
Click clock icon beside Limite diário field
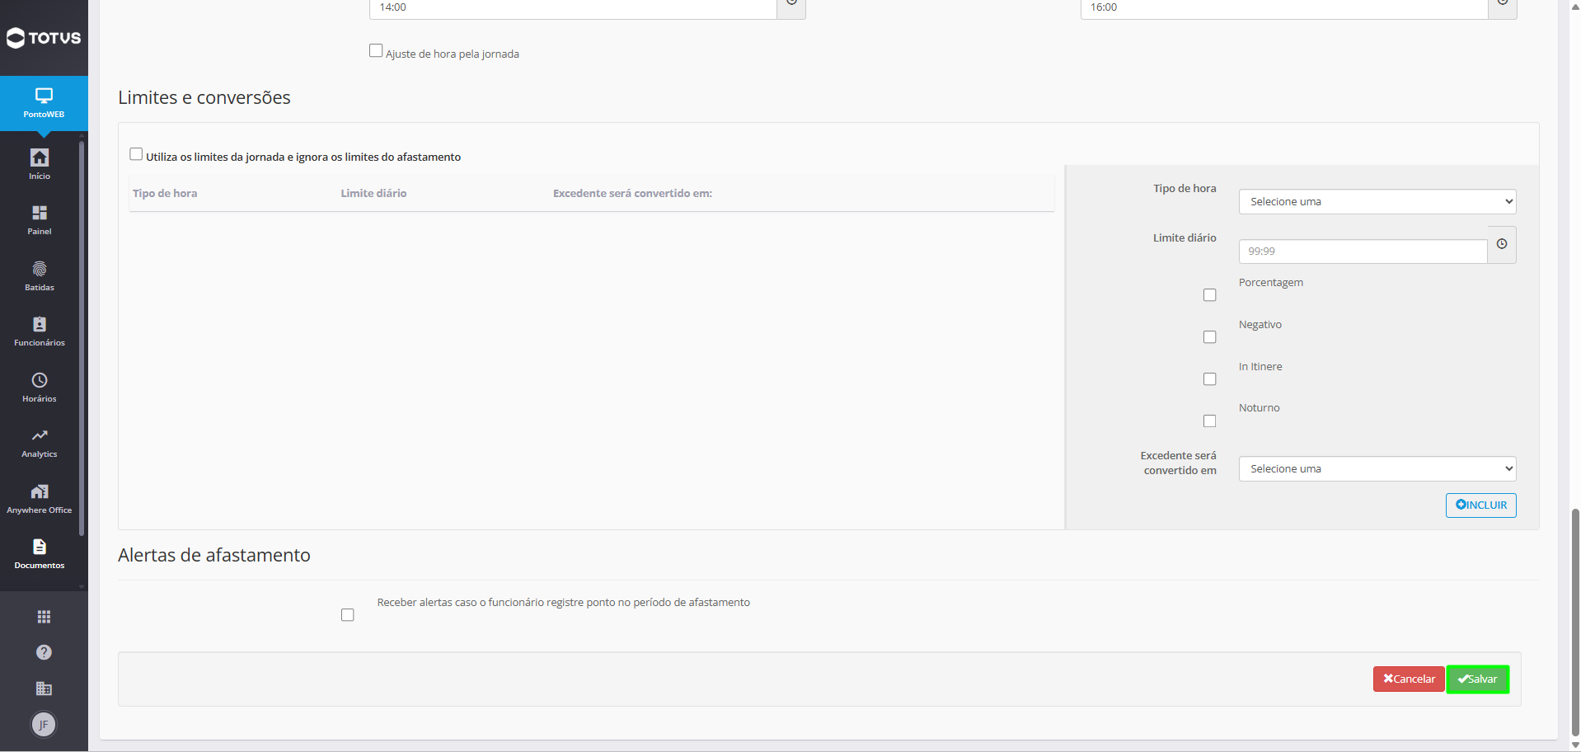coord(1502,244)
